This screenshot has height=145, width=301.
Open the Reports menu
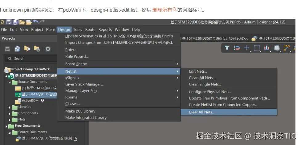pos(105,30)
